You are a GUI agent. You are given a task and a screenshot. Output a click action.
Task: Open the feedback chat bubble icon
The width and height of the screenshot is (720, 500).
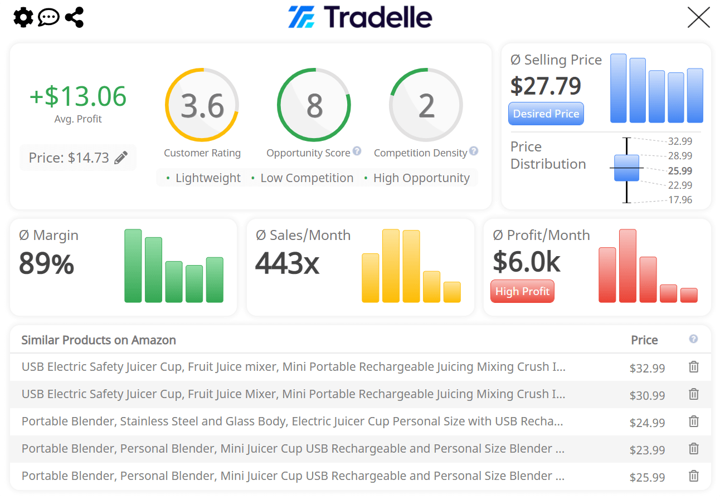pyautogui.click(x=48, y=17)
